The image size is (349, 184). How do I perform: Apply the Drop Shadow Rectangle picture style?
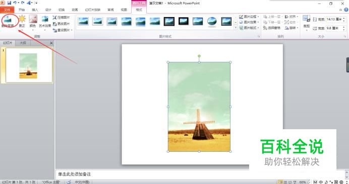pos(126,21)
